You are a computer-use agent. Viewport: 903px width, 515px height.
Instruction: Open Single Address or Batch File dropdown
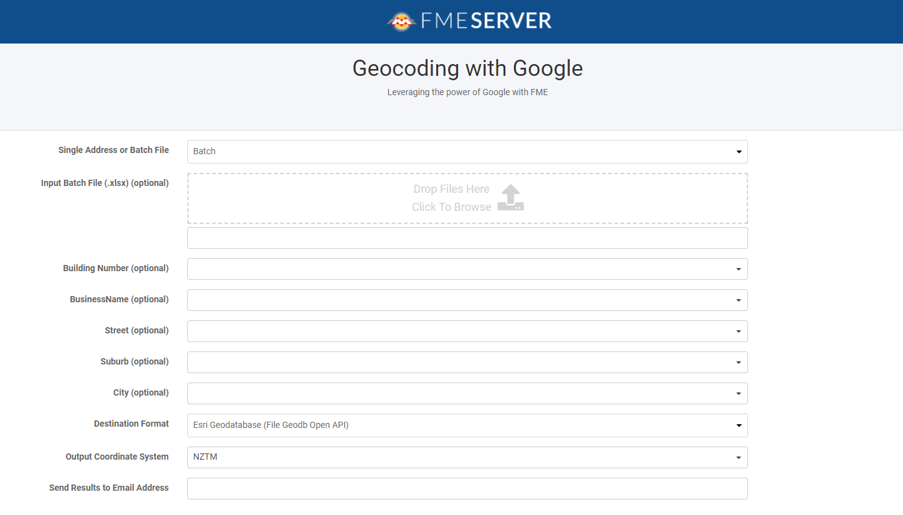pos(467,152)
